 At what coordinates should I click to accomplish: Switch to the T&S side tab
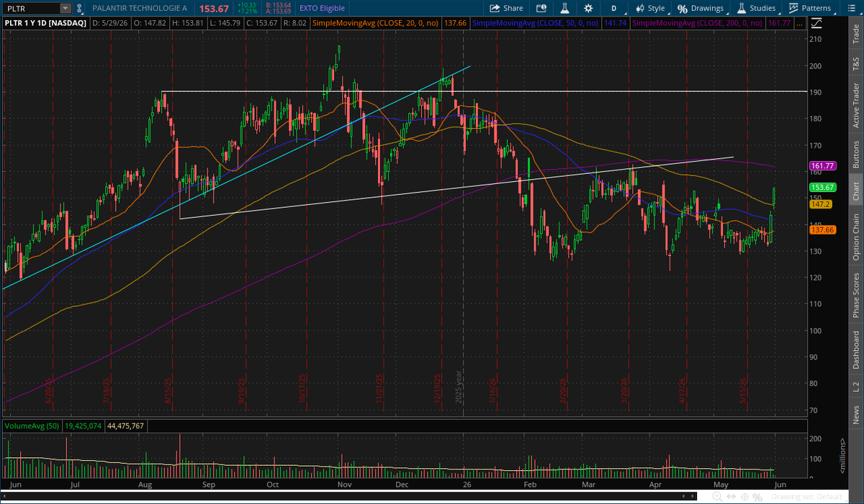pyautogui.click(x=855, y=64)
